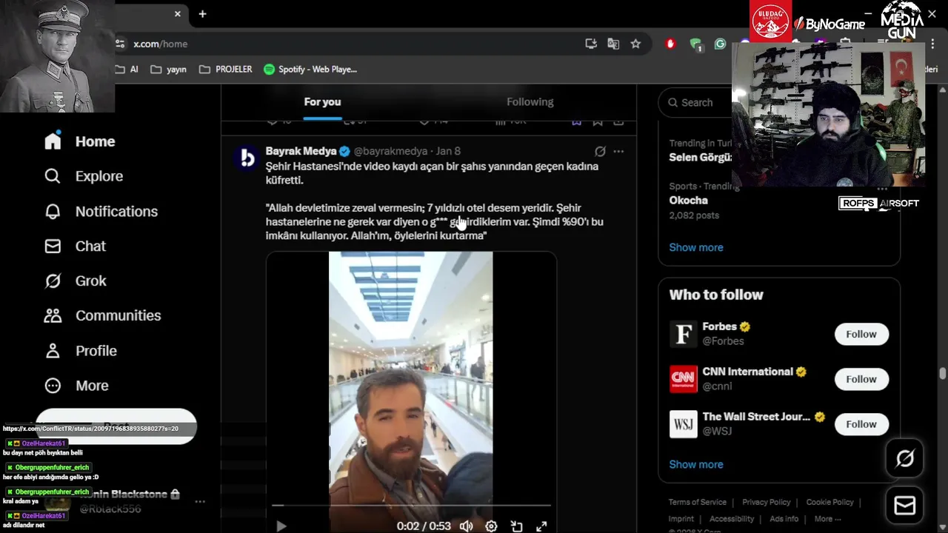The width and height of the screenshot is (948, 533).
Task: Open Chat from the left sidebar
Action: pyautogui.click(x=75, y=246)
